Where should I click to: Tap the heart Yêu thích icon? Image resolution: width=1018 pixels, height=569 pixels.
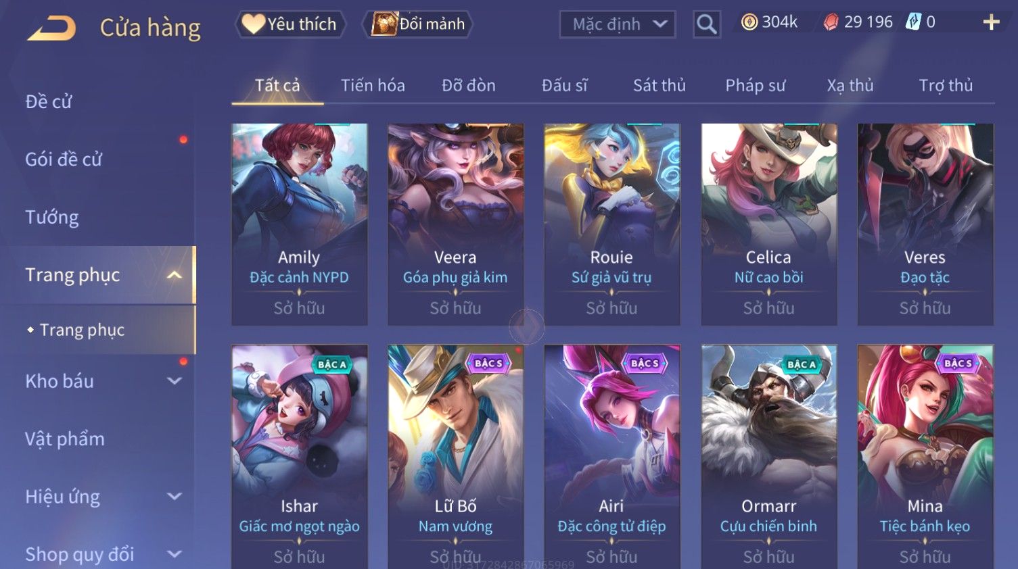click(253, 24)
